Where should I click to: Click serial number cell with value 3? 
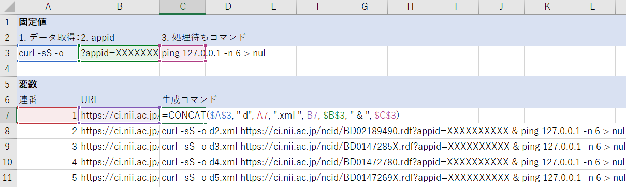coord(48,147)
